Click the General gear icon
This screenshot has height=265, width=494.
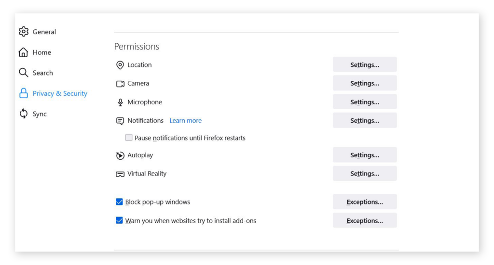click(24, 32)
